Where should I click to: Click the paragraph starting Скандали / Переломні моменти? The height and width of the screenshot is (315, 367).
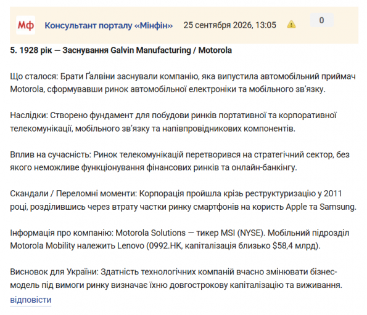(x=183, y=200)
